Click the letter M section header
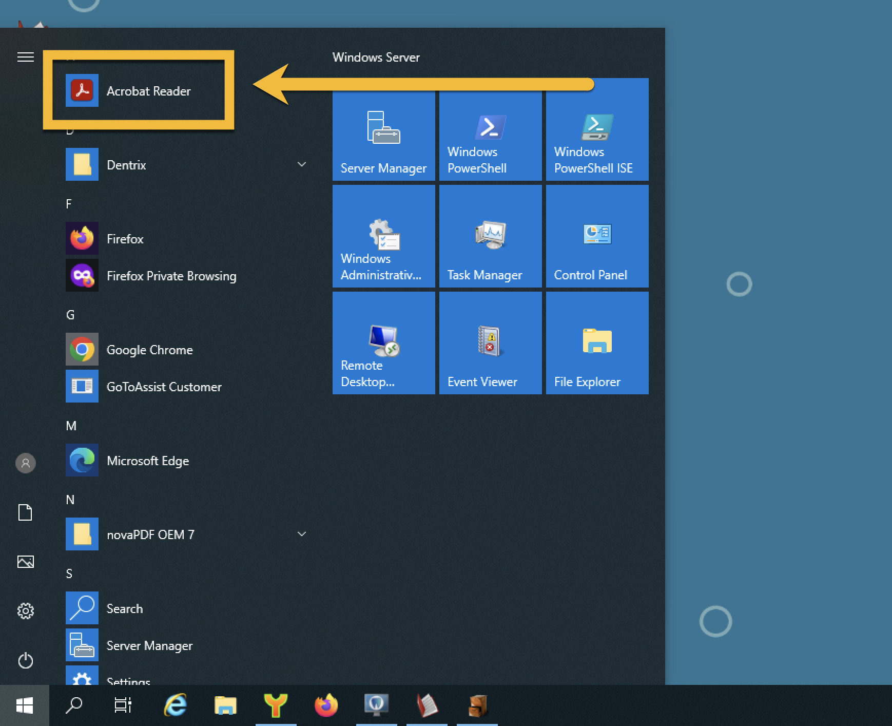This screenshot has height=726, width=892. (71, 426)
